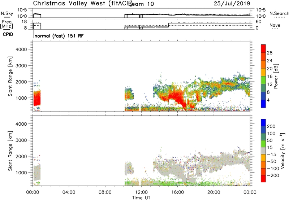Click the 'Beam 10' label
This screenshot has width=289, height=200.
141,4
